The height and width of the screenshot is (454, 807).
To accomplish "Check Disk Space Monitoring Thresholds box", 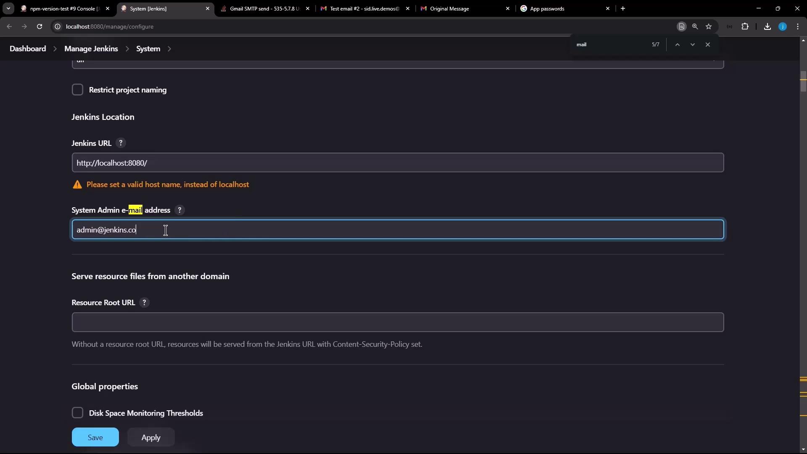I will (x=77, y=413).
